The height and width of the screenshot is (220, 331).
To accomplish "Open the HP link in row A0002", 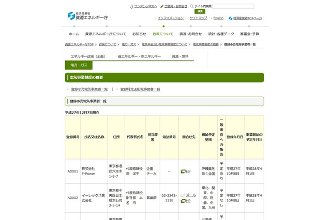I will (x=188, y=201).
